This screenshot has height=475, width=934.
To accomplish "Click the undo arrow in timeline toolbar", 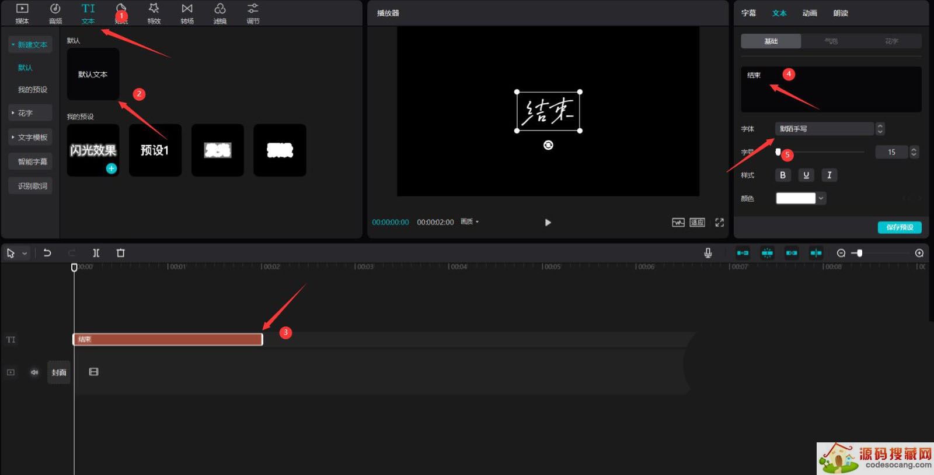I will click(47, 253).
